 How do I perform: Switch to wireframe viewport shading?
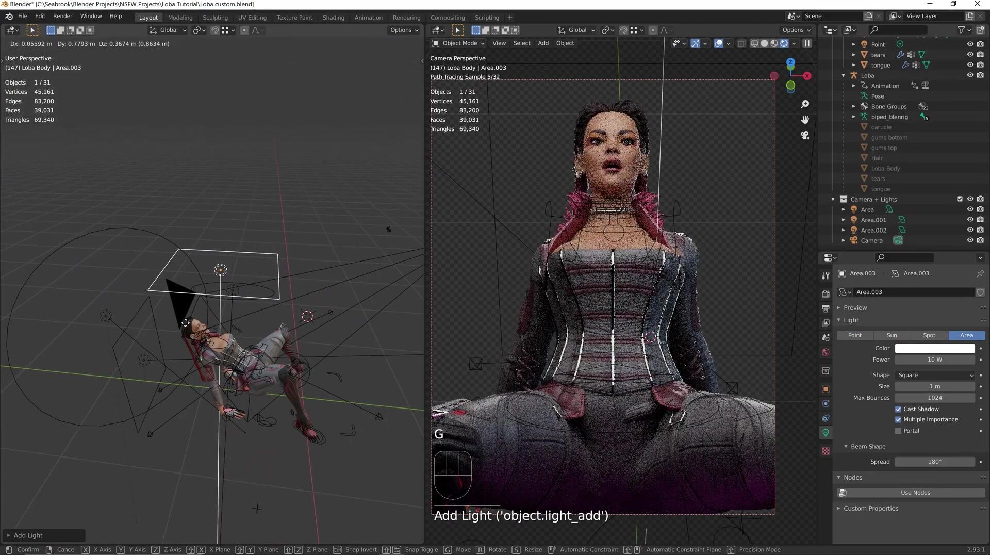754,43
